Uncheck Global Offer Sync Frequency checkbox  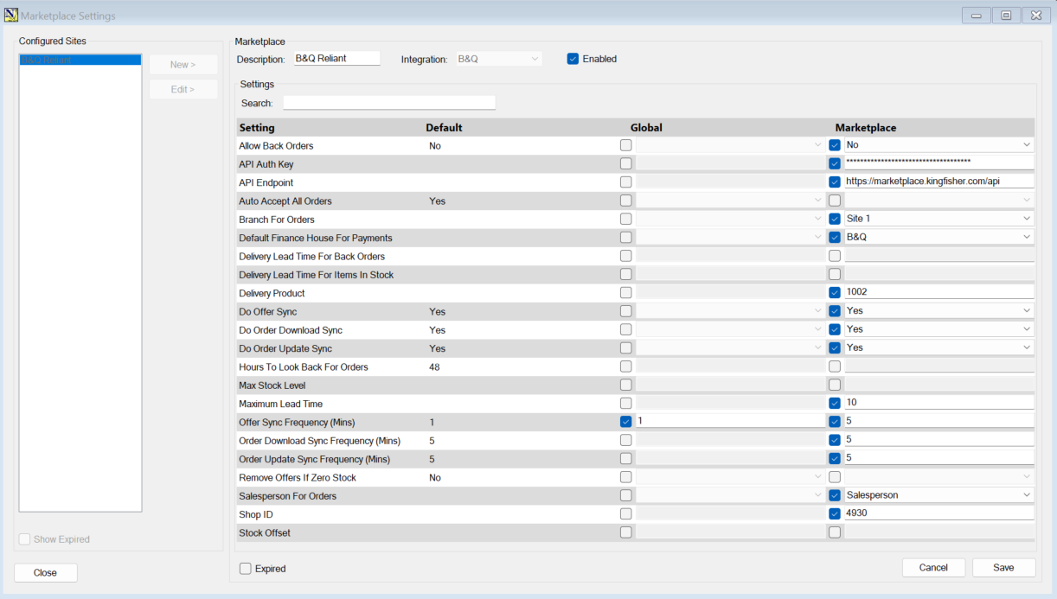point(625,422)
